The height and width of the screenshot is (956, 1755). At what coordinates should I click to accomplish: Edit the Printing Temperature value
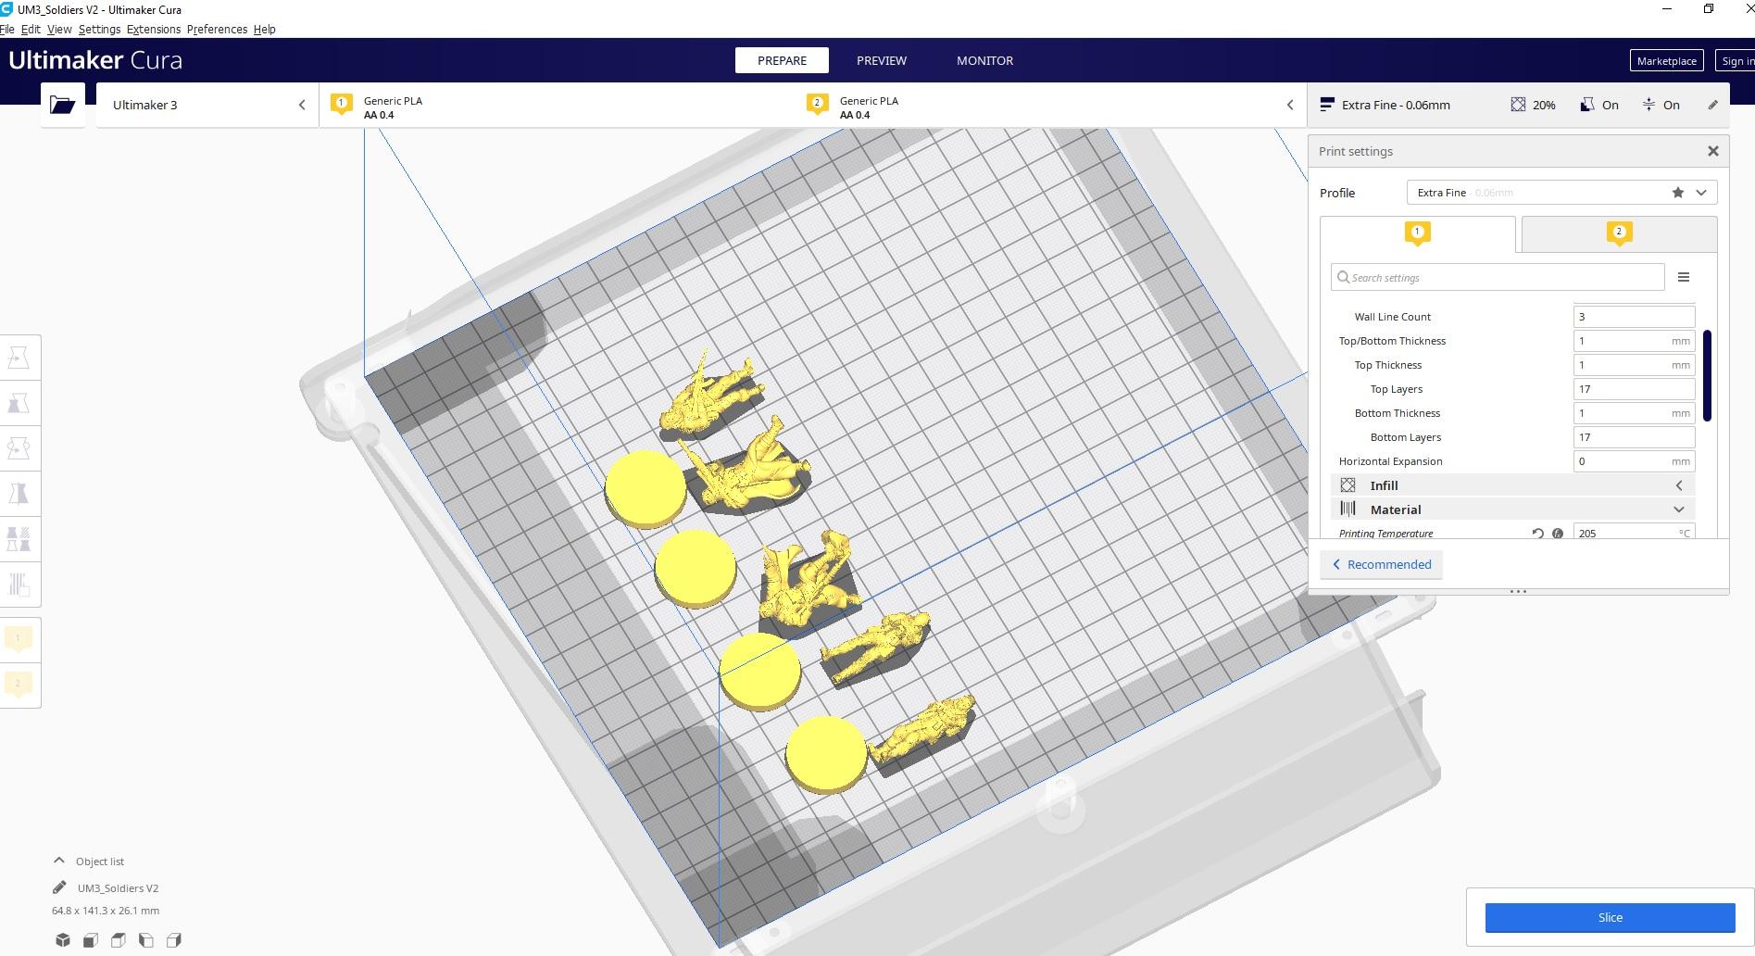tap(1634, 533)
